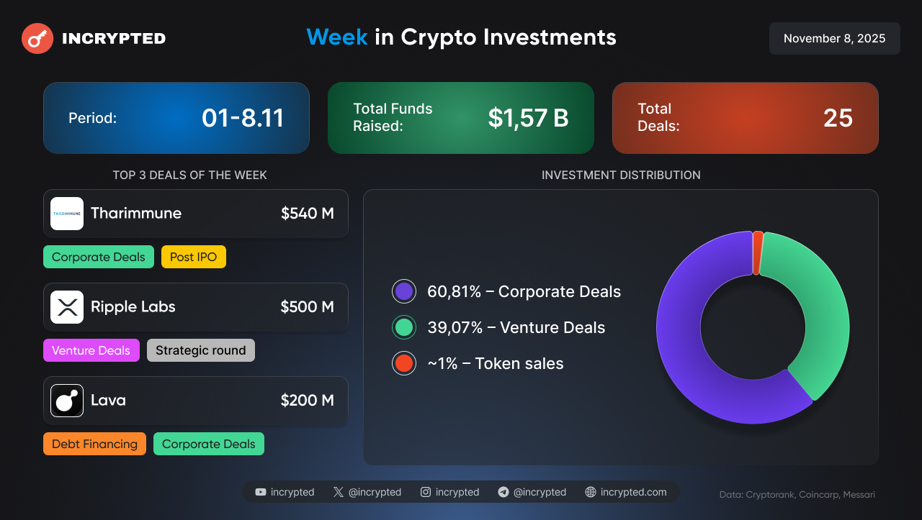Click the Ripple Labs X logo
Viewport: 922px width, 520px height.
coord(67,307)
